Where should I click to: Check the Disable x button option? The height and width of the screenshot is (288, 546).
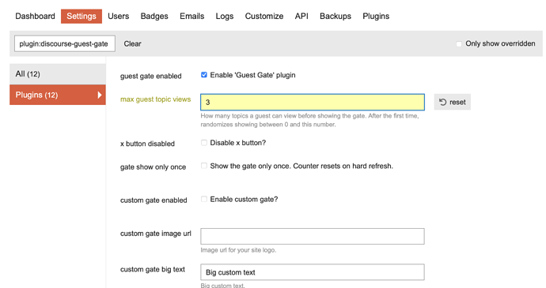[x=204, y=143]
